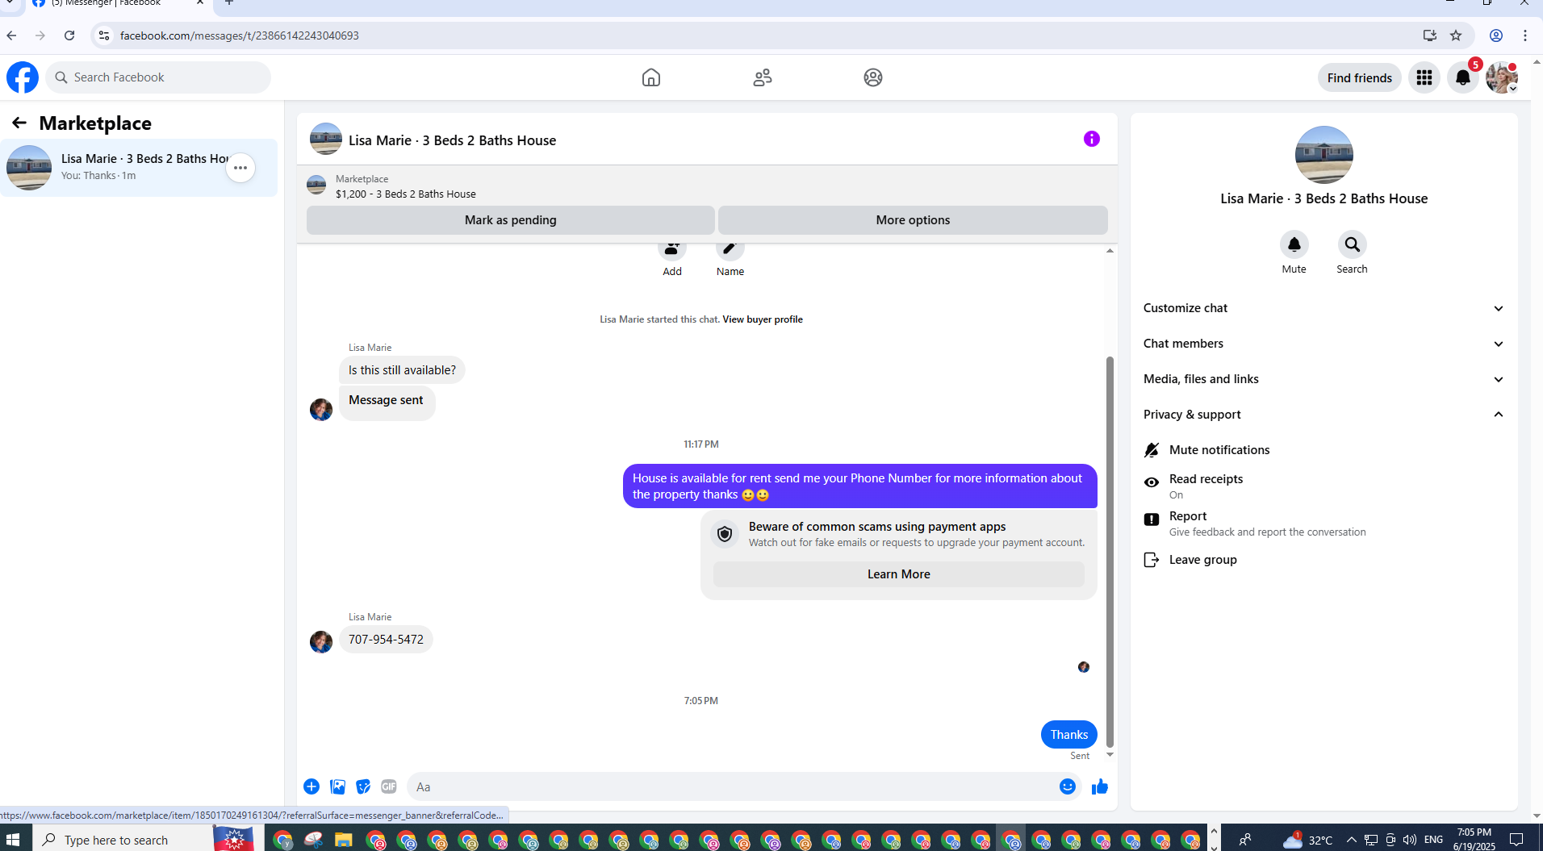Click the 'Is this still available?' message
This screenshot has height=851, width=1543.
(402, 370)
